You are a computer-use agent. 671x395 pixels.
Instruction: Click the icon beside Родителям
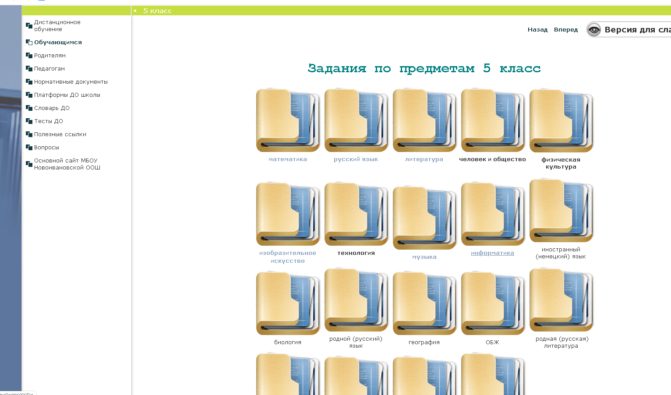click(29, 55)
